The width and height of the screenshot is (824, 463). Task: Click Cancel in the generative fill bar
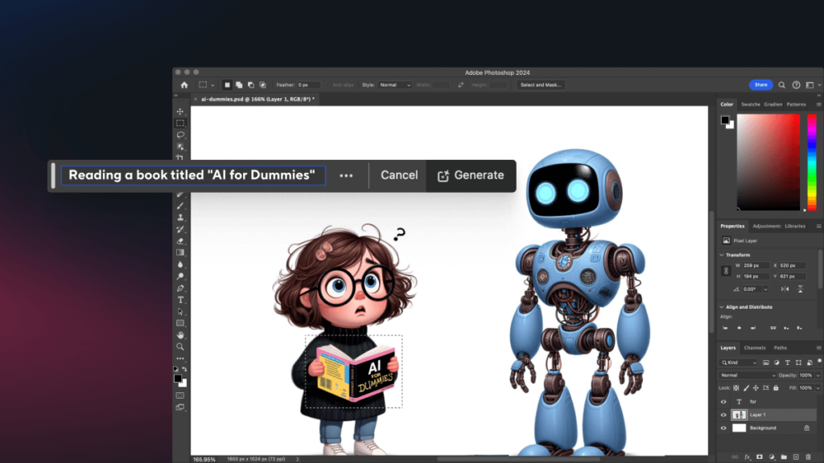399,175
